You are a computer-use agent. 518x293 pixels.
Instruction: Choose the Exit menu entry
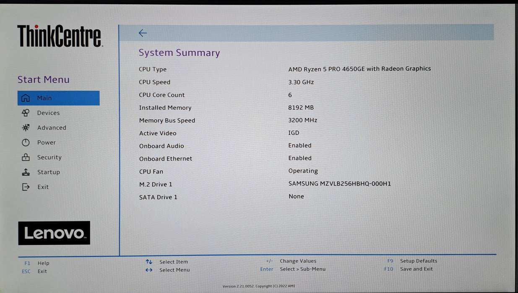click(x=43, y=187)
